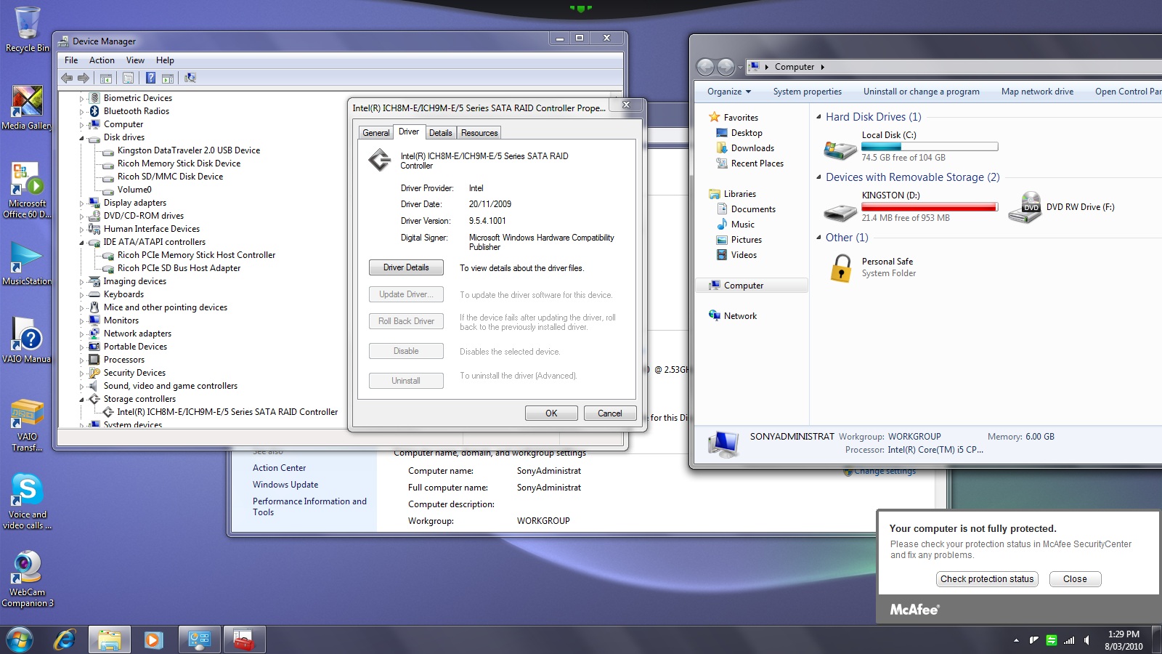
Task: Open the File menu in Device Manager
Action: tap(71, 60)
